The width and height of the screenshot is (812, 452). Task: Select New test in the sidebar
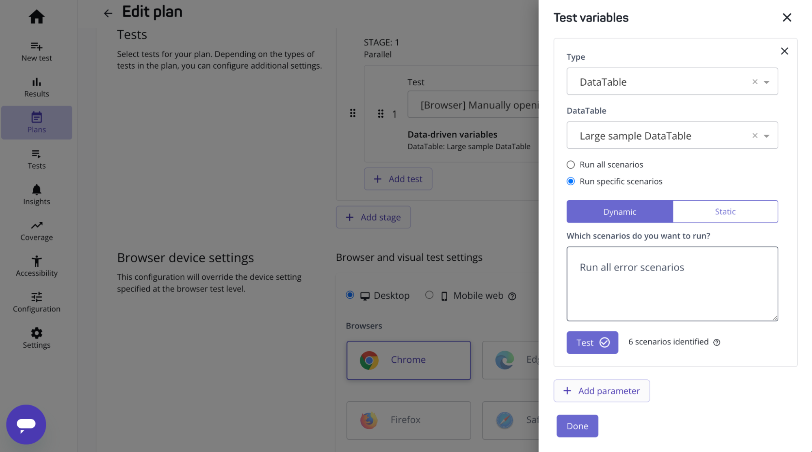(37, 50)
